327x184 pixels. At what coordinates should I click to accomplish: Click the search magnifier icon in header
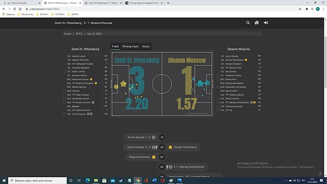click(x=248, y=23)
